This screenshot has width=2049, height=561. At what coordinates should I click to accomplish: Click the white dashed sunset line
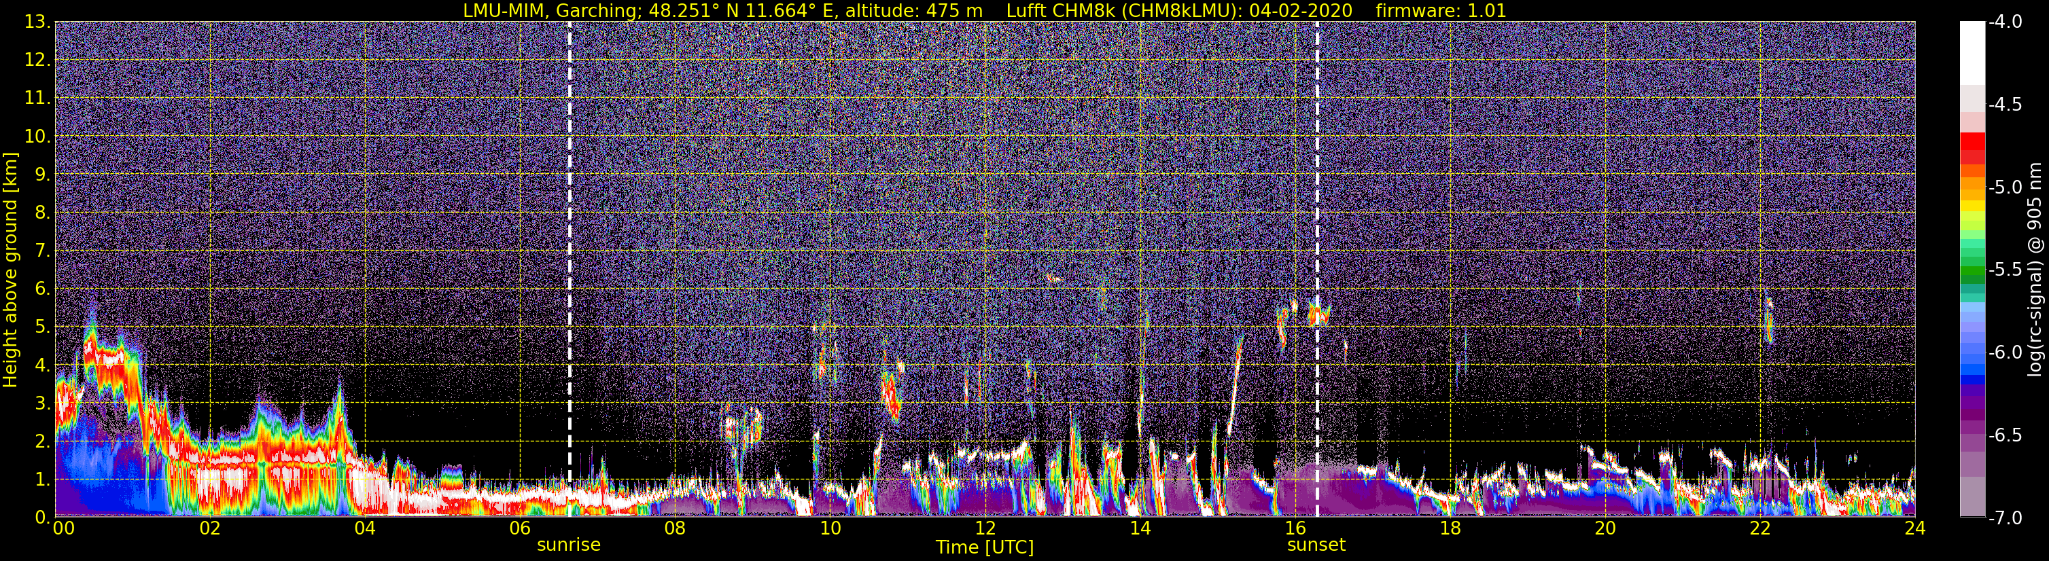pyautogui.click(x=1317, y=270)
